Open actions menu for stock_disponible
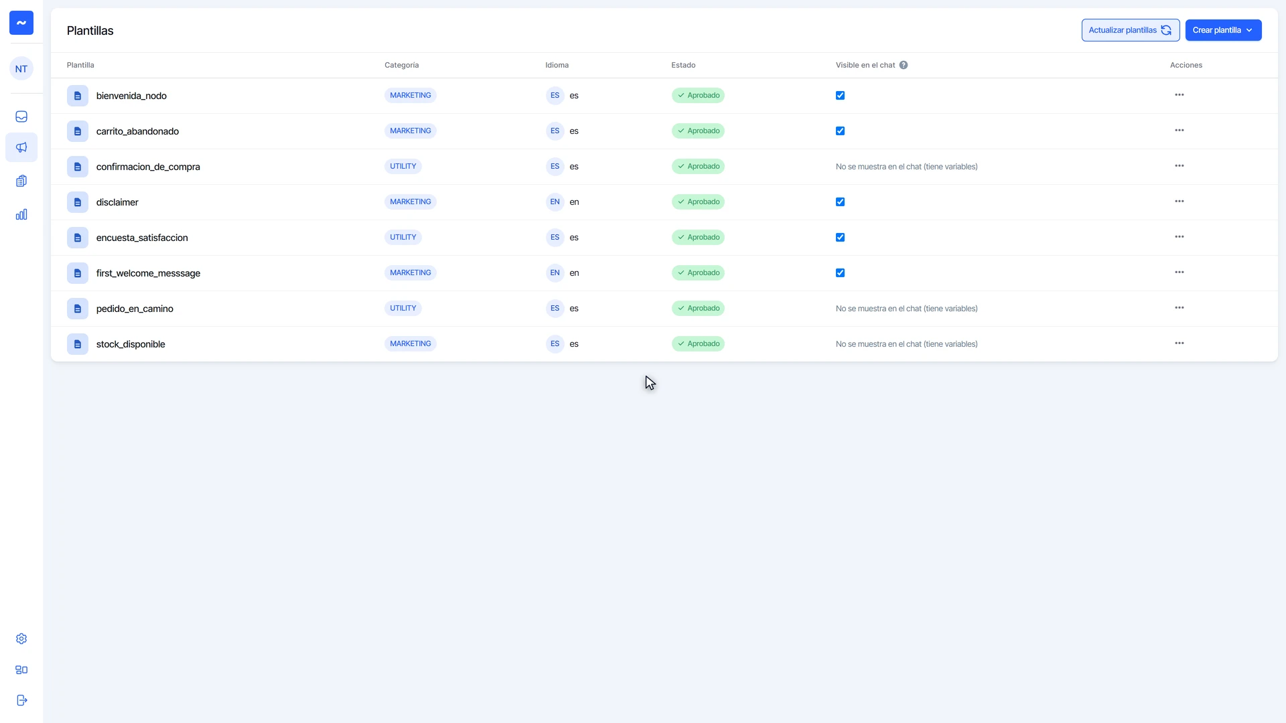The height and width of the screenshot is (723, 1286). (1179, 343)
